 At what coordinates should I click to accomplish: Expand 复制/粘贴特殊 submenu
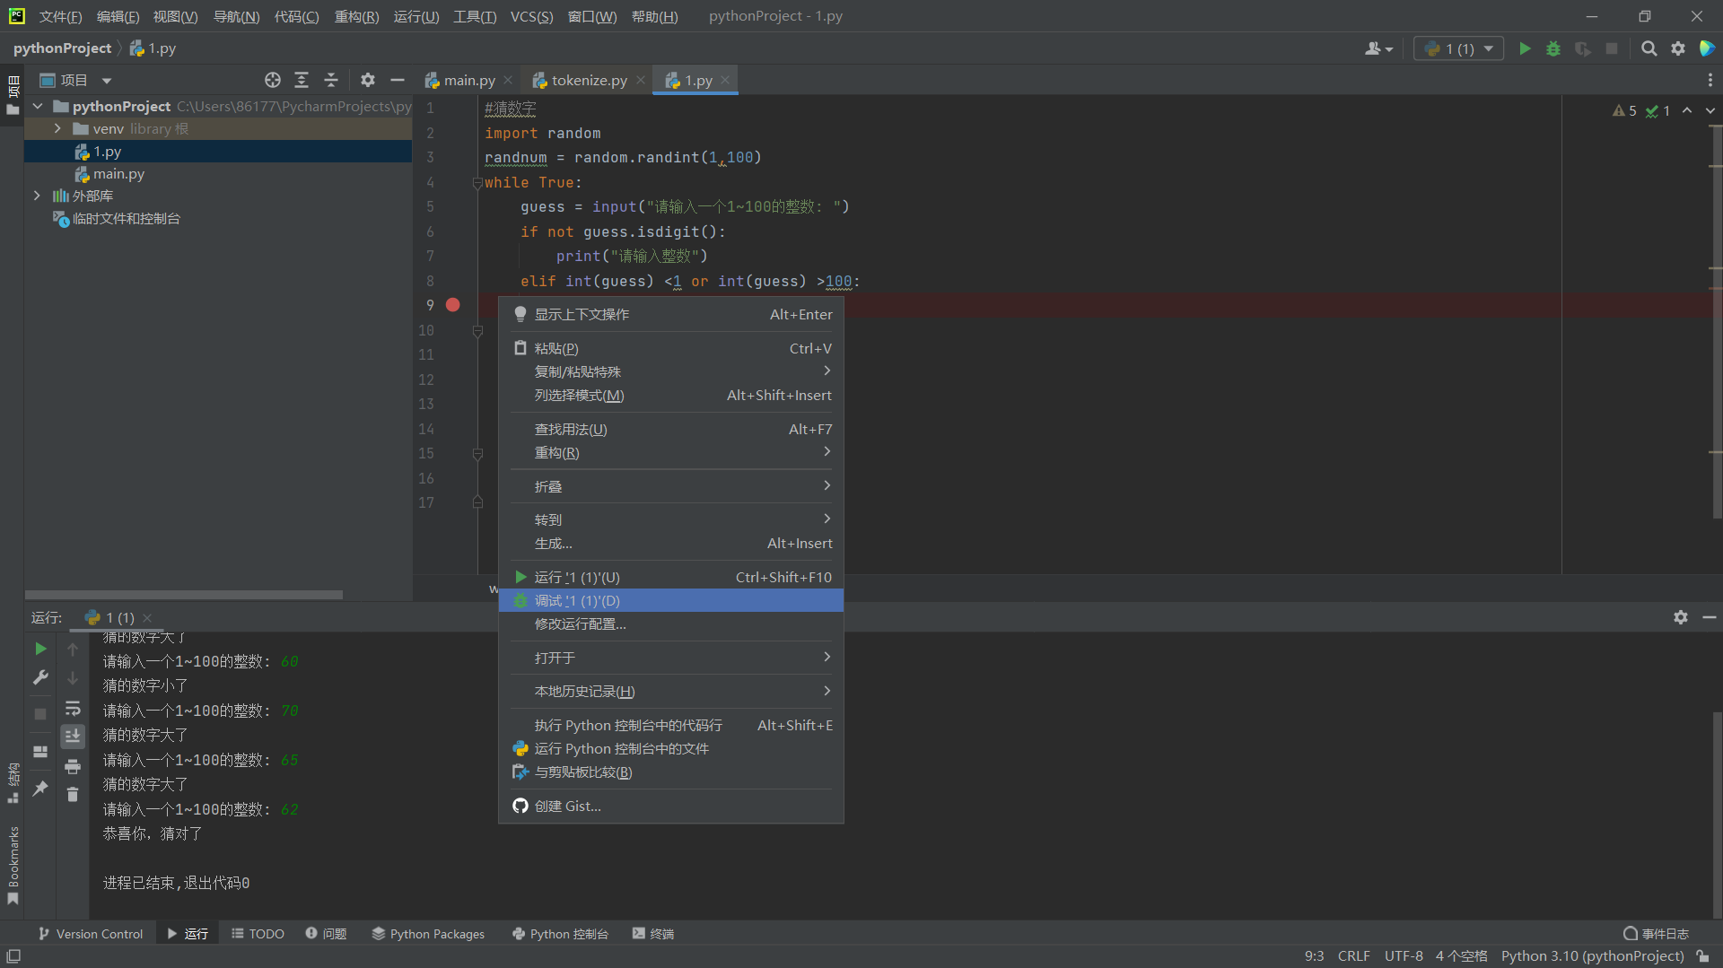[x=671, y=371]
